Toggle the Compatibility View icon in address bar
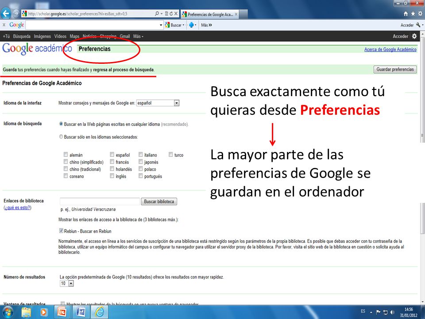425x319 pixels. (167, 14)
